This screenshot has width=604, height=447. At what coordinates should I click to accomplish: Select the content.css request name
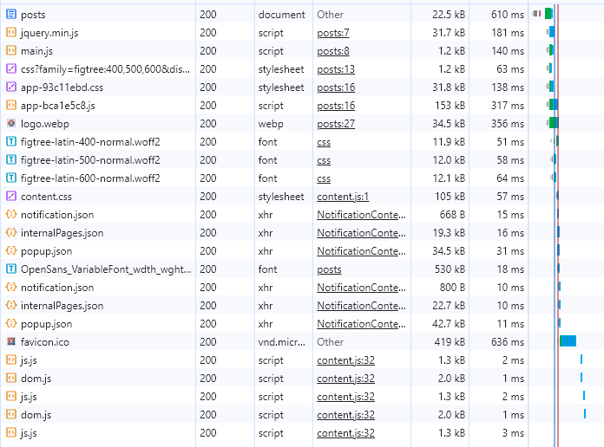[46, 197]
